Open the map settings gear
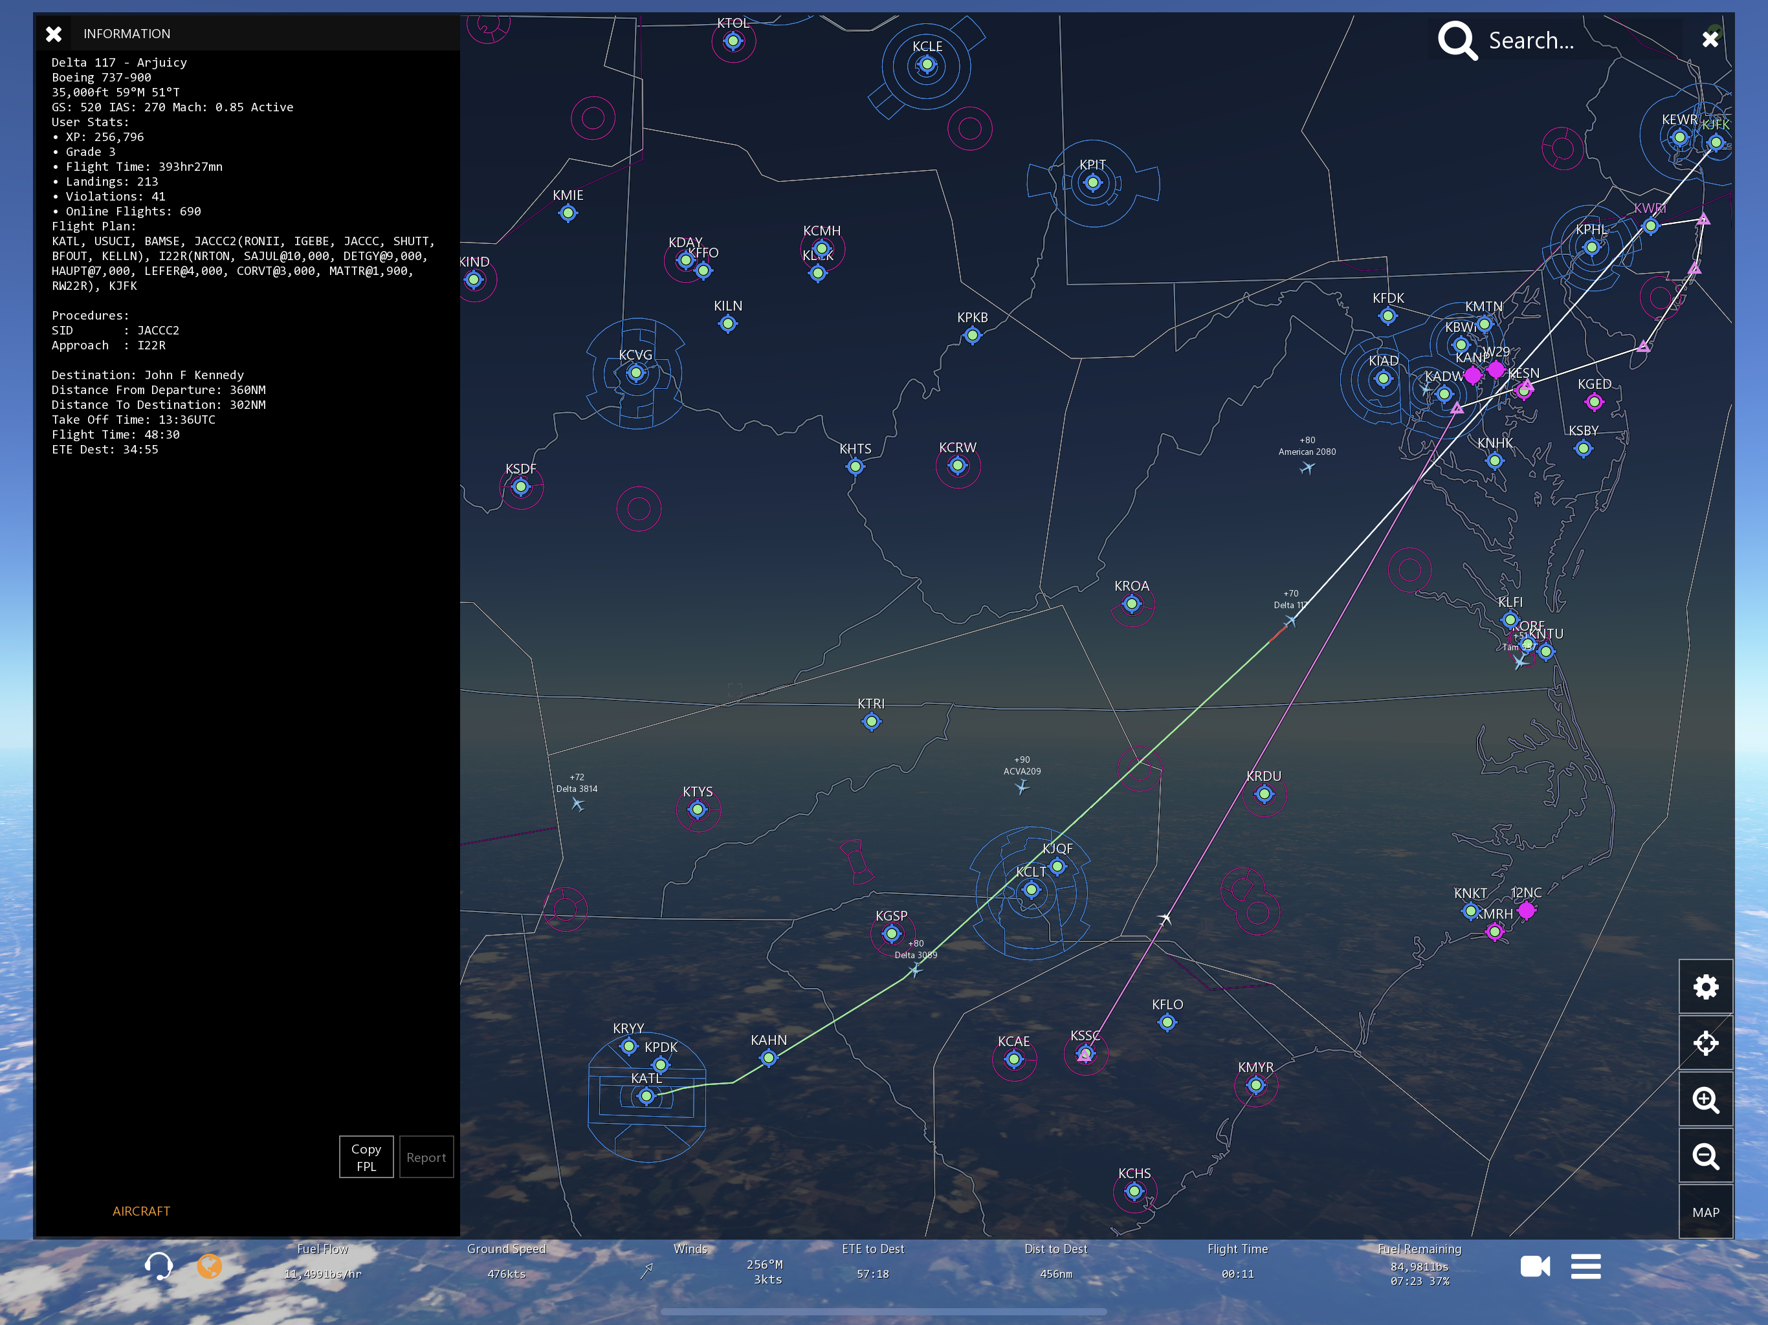Image resolution: width=1768 pixels, height=1325 pixels. 1705,987
